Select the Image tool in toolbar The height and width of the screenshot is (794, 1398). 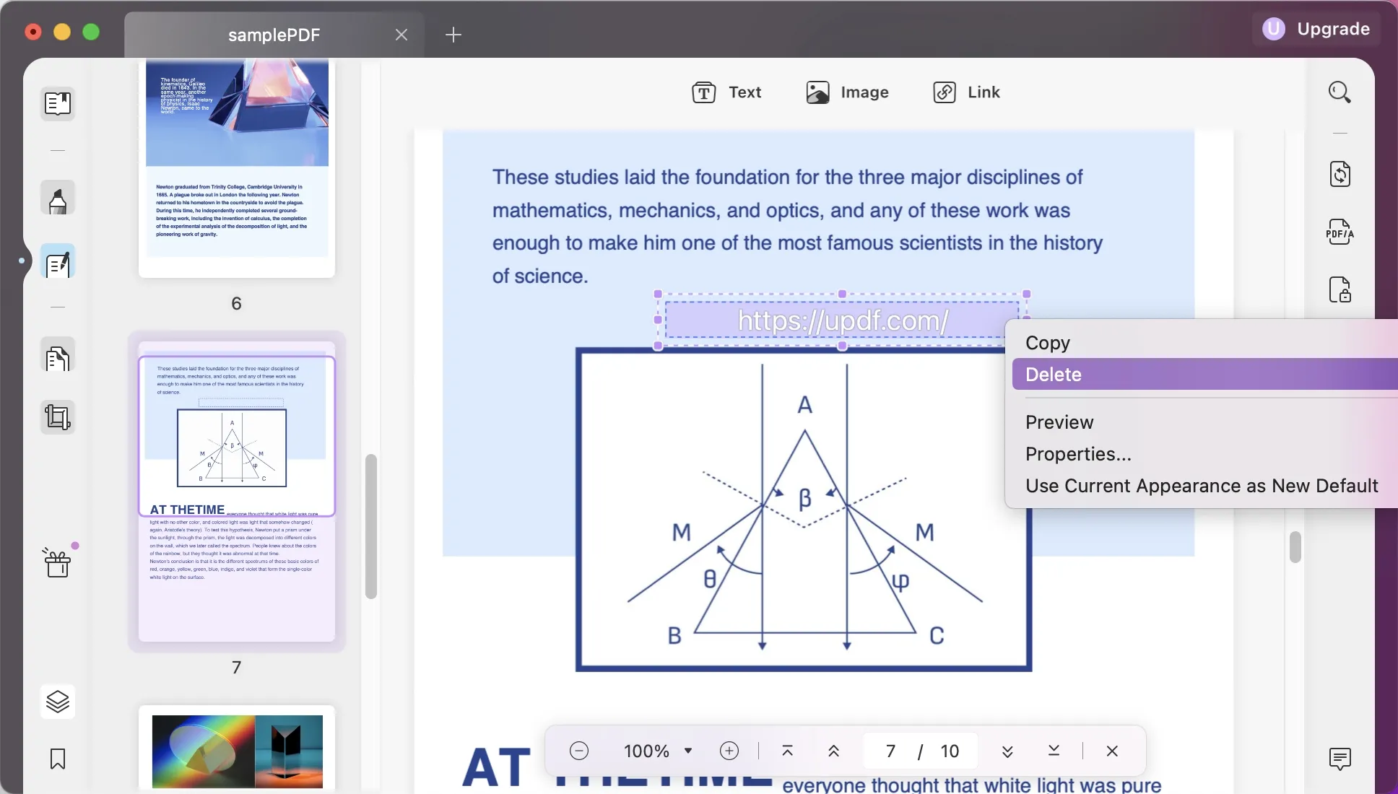847,91
